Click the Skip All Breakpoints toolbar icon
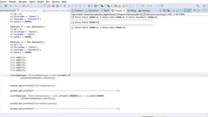208x117 pixels. click(x=11, y=6)
